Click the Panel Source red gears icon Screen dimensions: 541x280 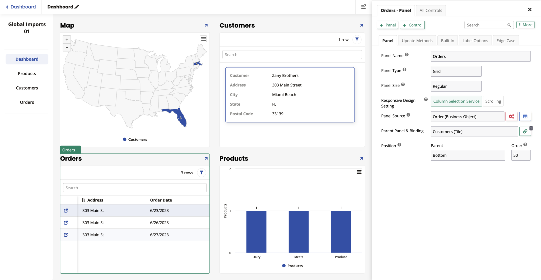(x=511, y=116)
